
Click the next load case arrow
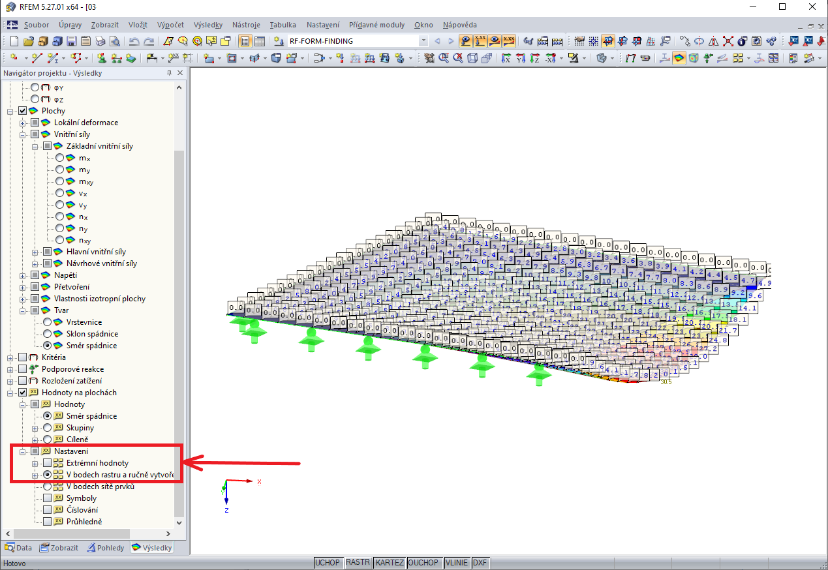(x=451, y=41)
